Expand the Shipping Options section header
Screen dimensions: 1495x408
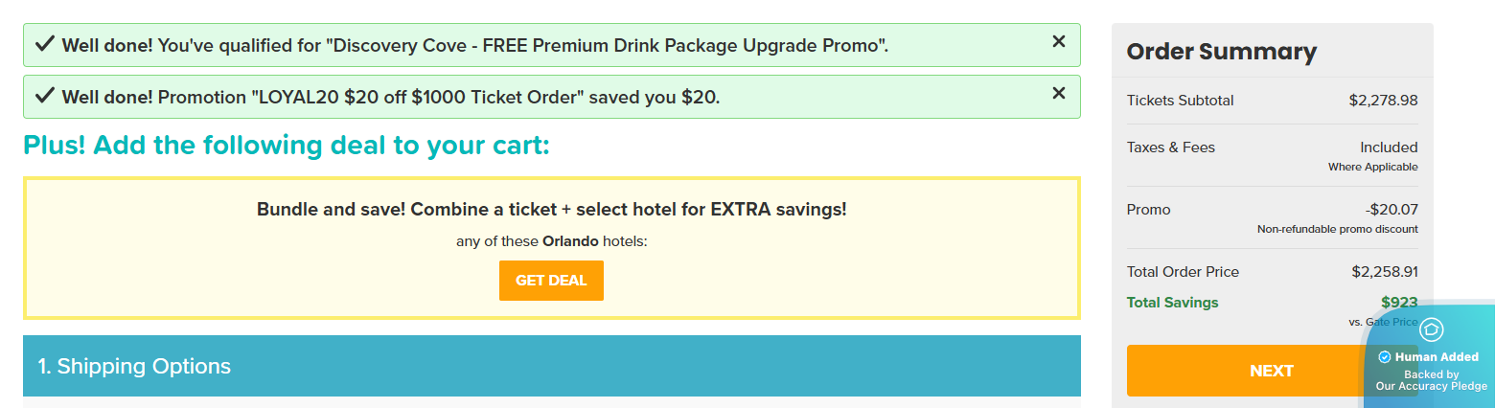pos(551,366)
